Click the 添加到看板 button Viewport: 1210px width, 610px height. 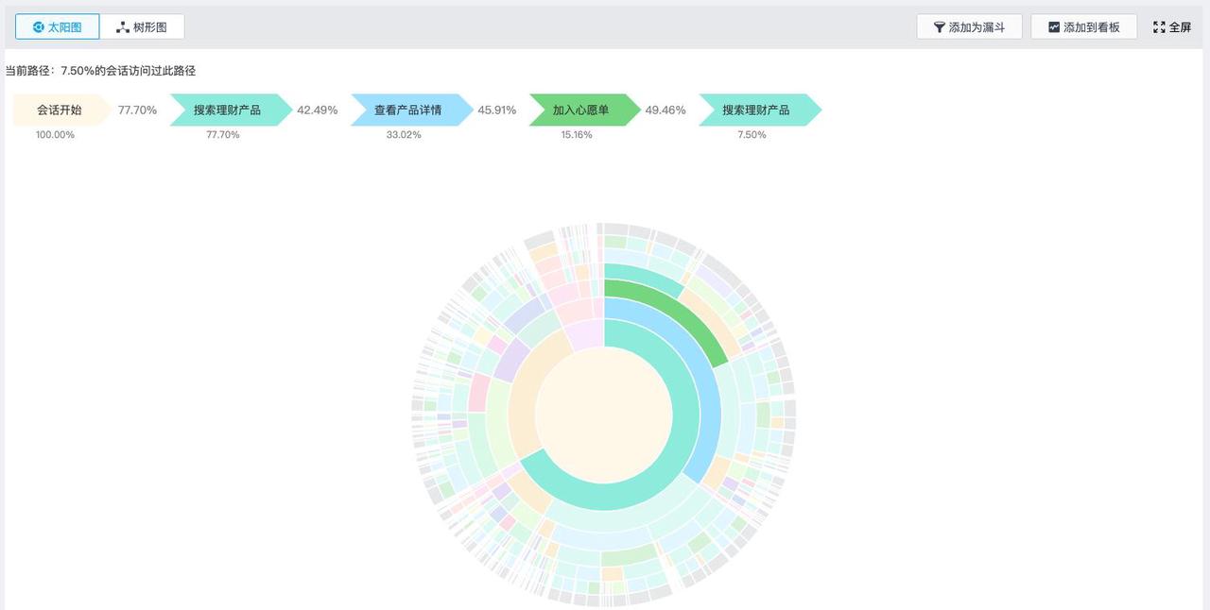1083,27
